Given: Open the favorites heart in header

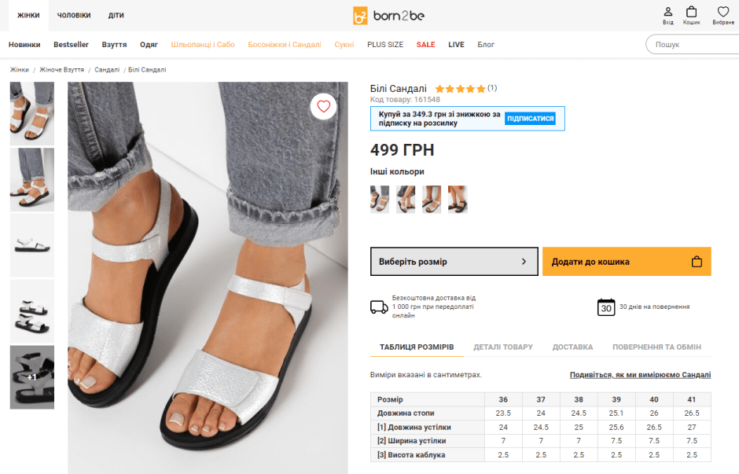Looking at the screenshot, I should click(723, 13).
